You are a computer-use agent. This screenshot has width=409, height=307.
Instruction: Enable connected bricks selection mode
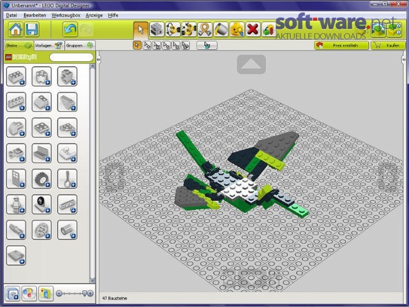pyautogui.click(x=157, y=45)
